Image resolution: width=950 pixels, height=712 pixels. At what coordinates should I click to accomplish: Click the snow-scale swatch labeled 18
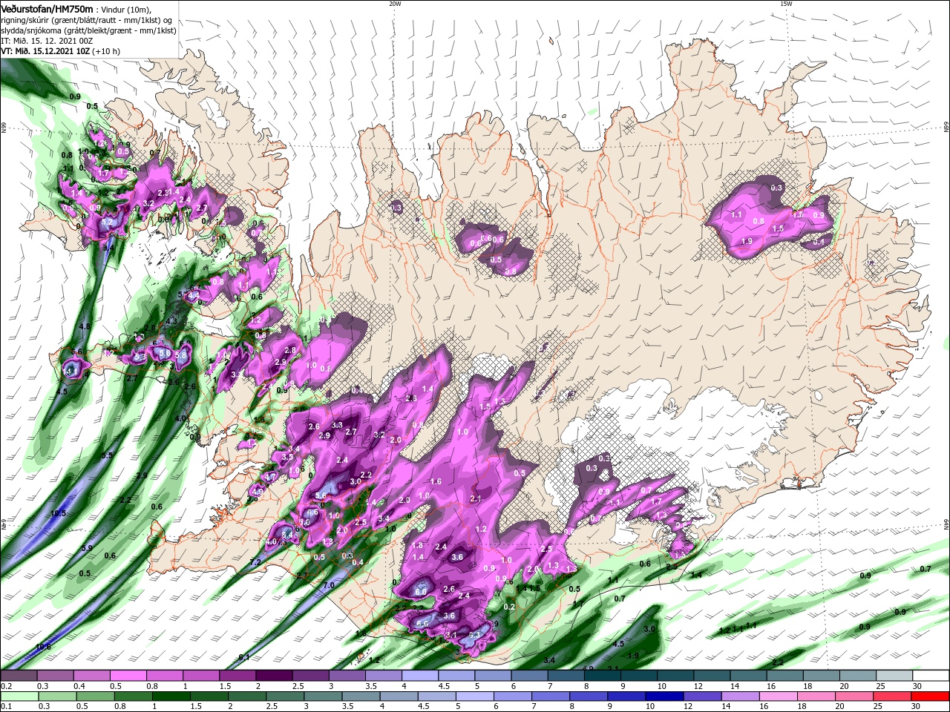(821, 676)
